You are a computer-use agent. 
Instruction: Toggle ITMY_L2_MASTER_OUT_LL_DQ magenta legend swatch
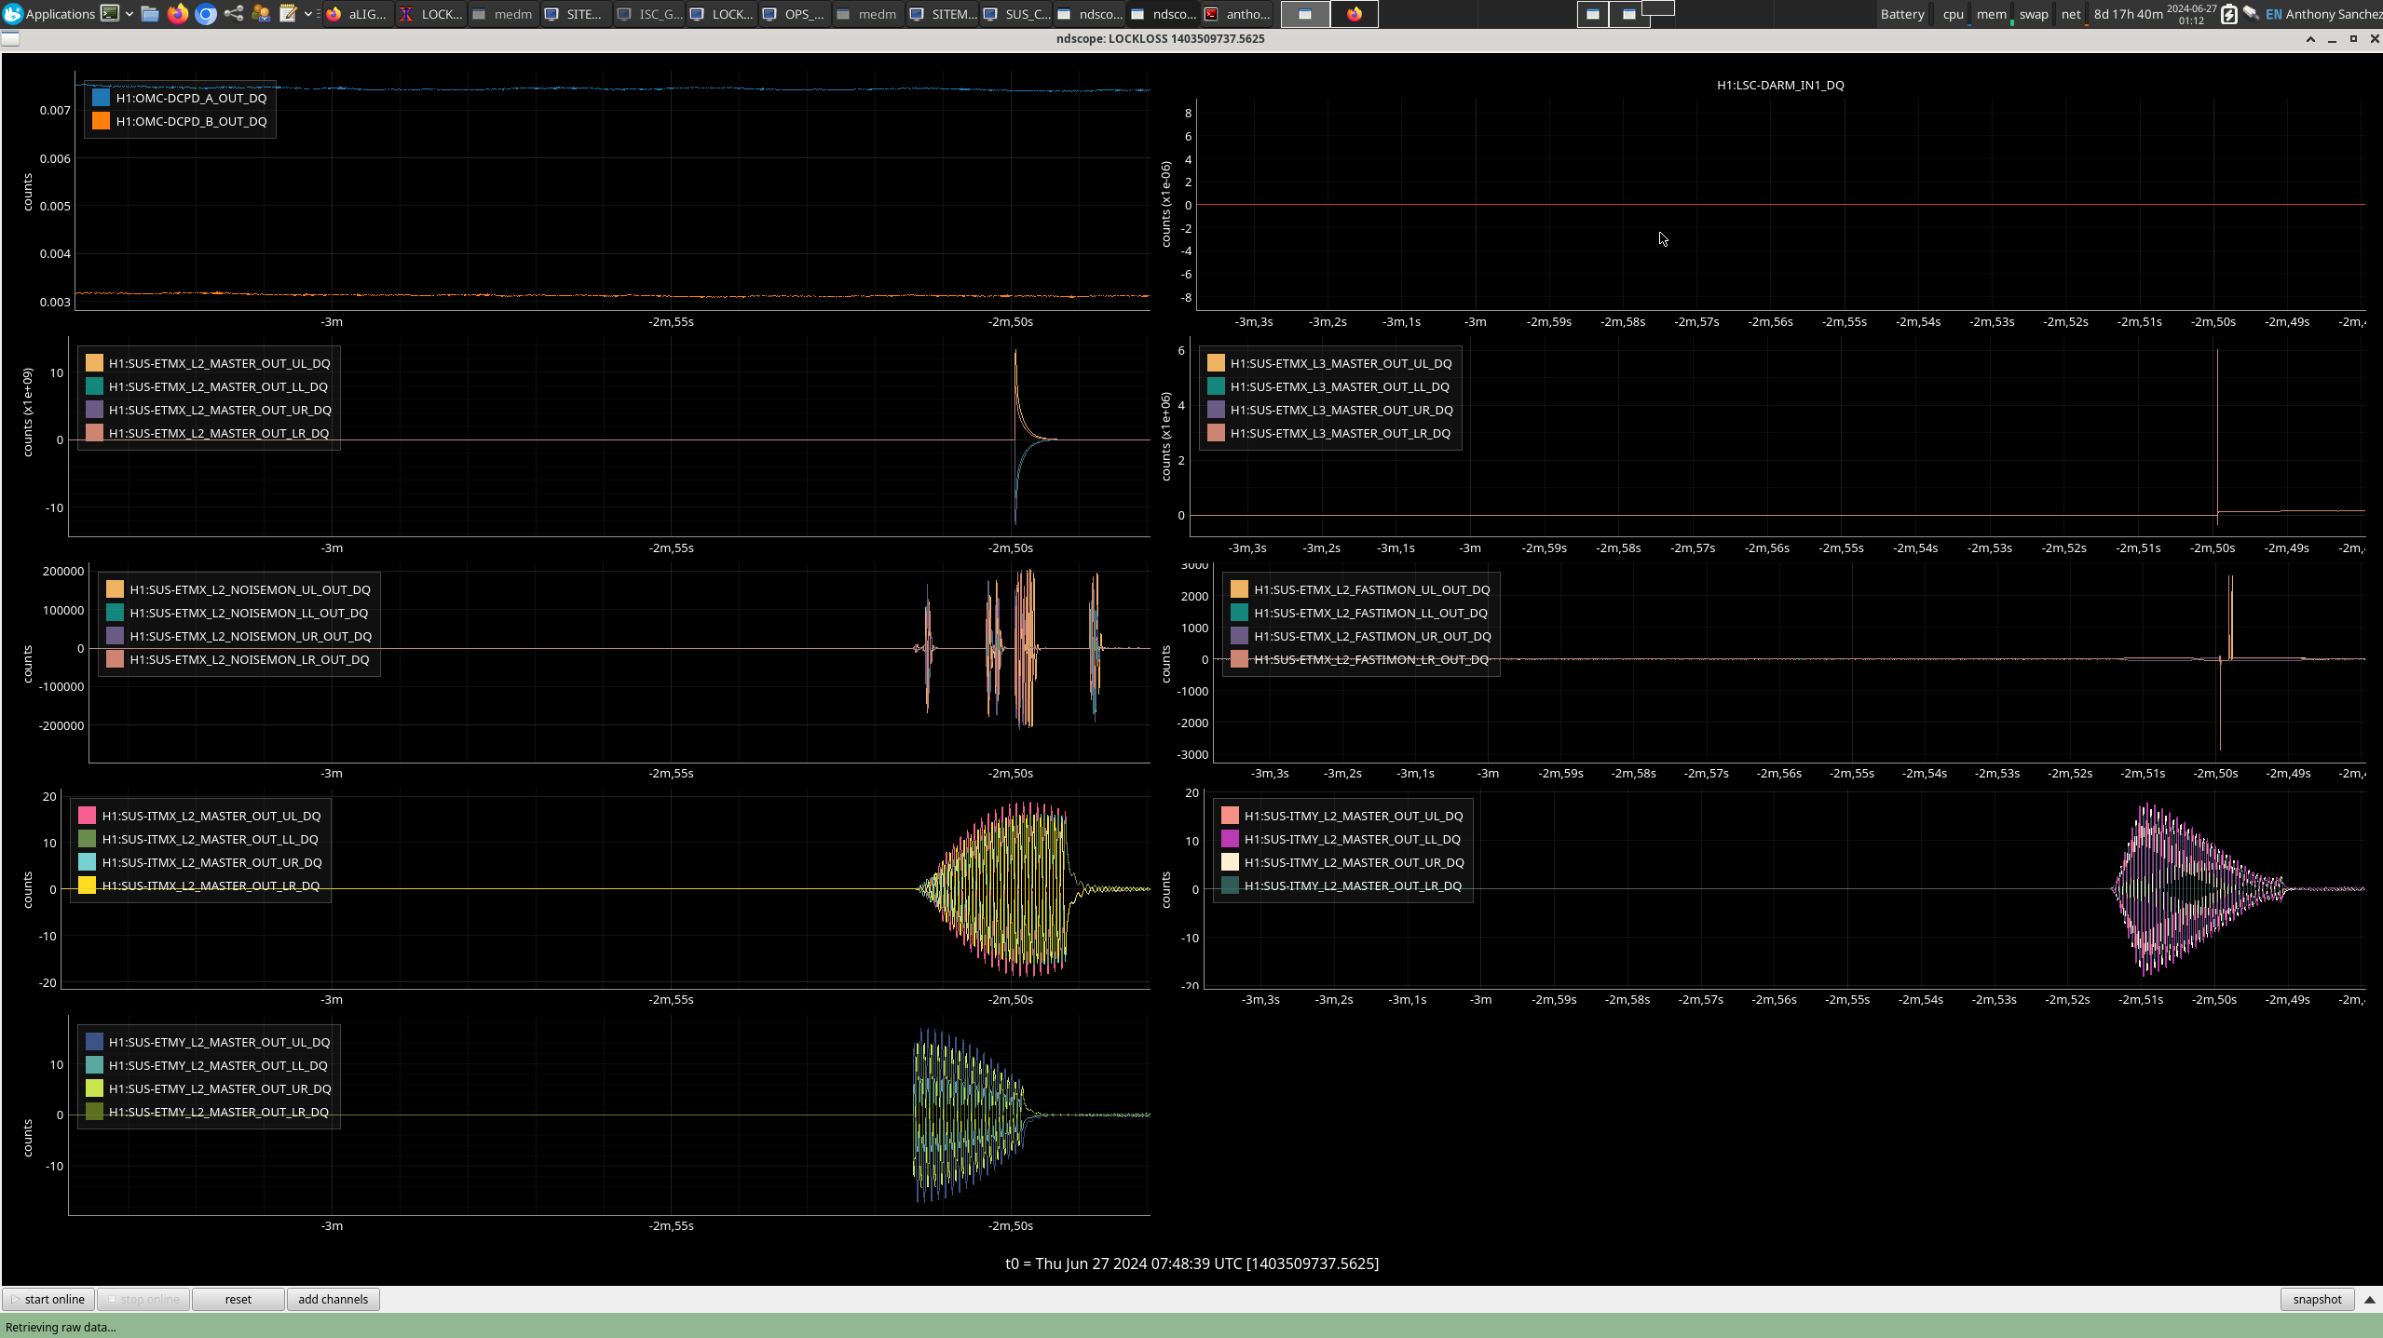pos(1230,839)
